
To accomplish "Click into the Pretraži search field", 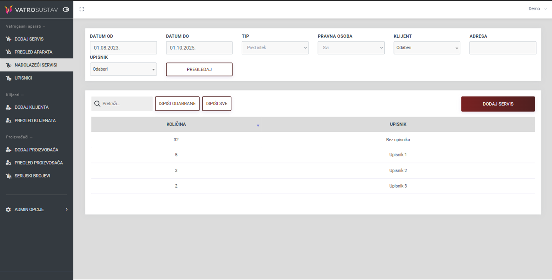I will pyautogui.click(x=126, y=104).
